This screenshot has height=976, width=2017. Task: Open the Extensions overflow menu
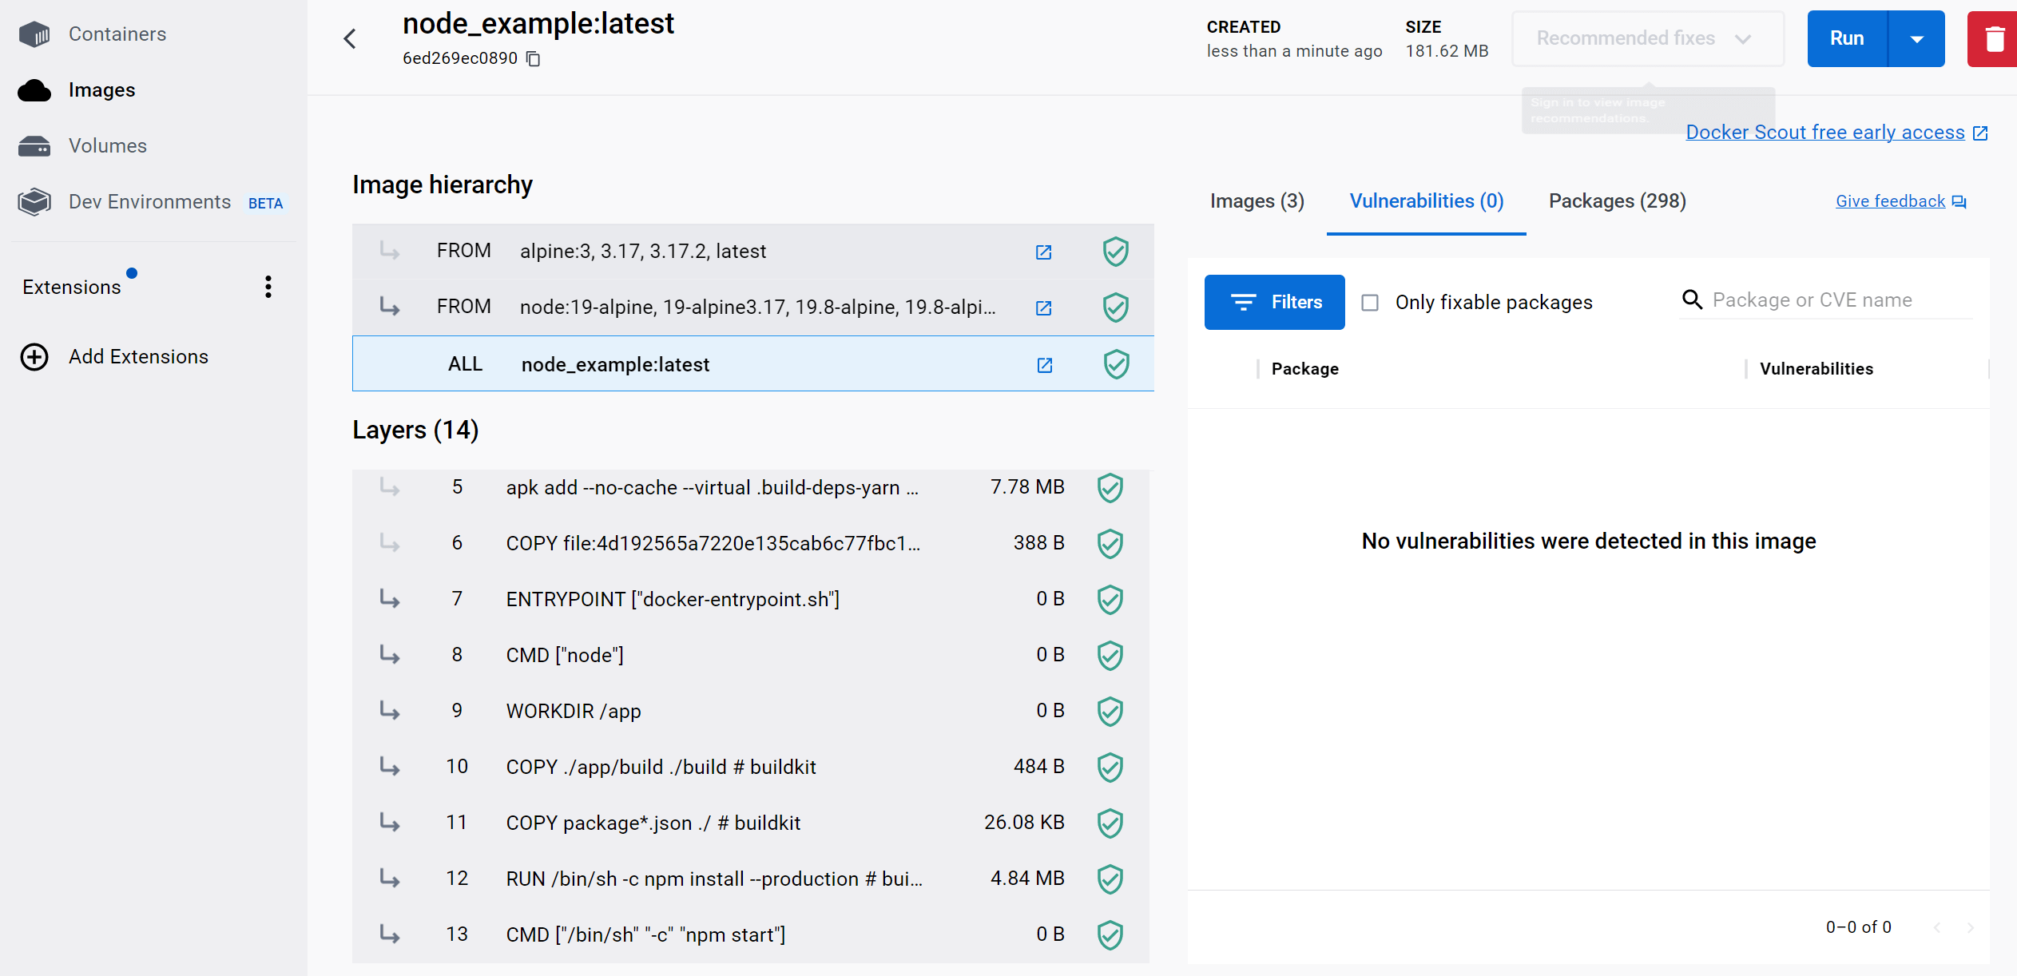coord(268,286)
